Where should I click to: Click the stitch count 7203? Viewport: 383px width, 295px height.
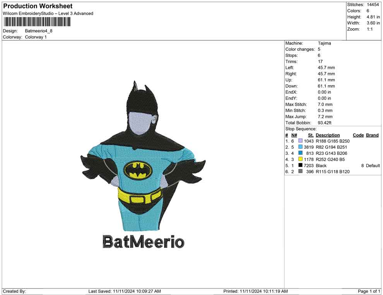click(308, 165)
